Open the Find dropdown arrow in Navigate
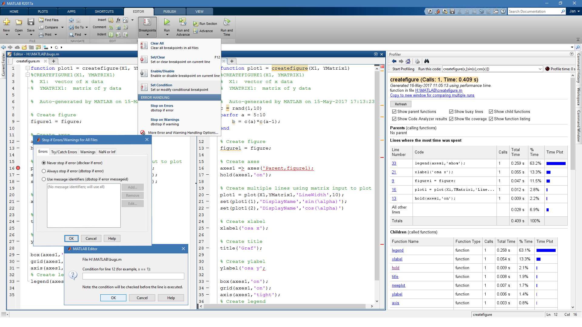Screen dimensions: 582x327 [85, 35]
